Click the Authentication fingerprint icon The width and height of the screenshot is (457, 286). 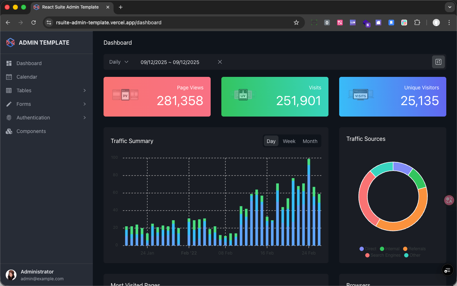pyautogui.click(x=9, y=118)
